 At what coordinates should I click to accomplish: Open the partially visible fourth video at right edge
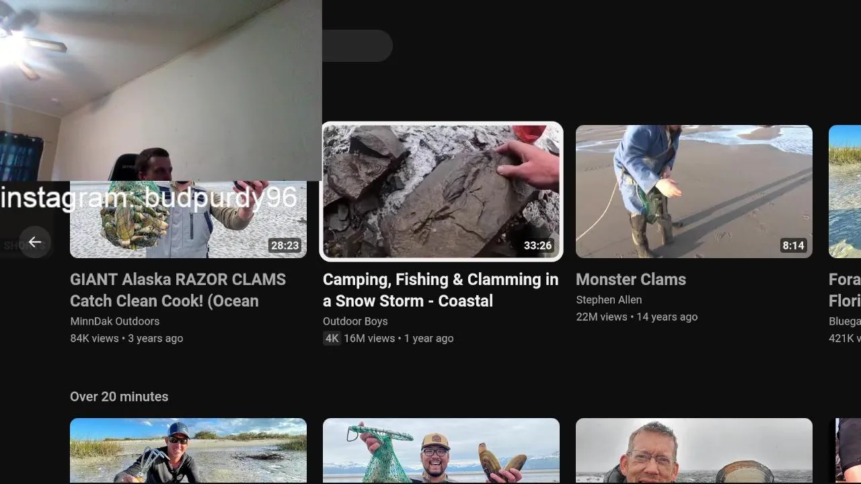click(x=845, y=192)
